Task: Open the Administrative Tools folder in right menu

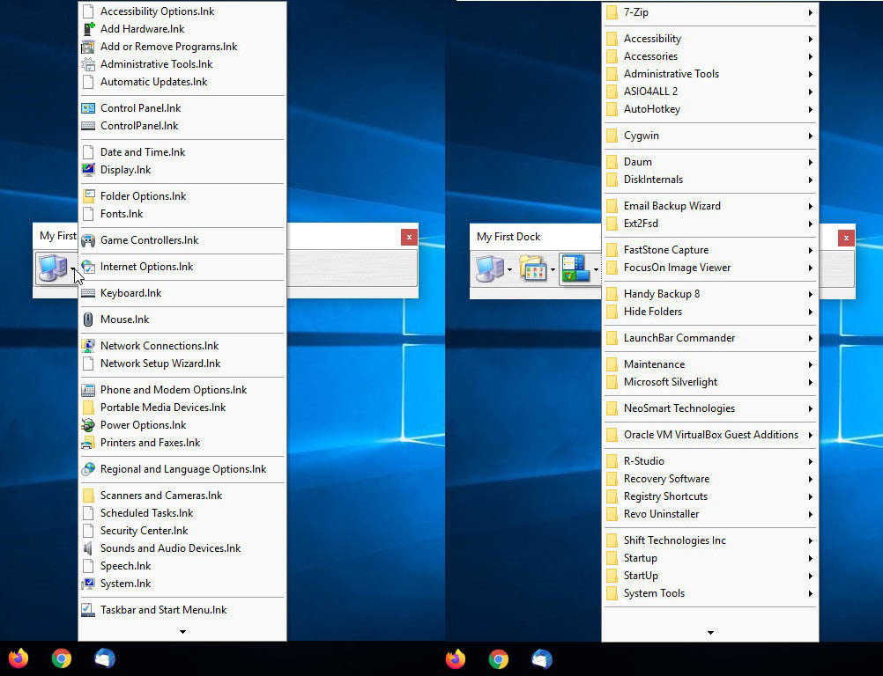Action: (710, 74)
